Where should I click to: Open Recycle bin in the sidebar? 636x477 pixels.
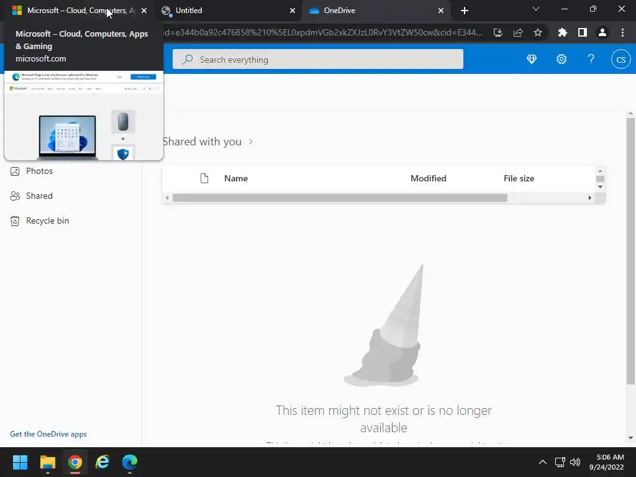tap(47, 220)
